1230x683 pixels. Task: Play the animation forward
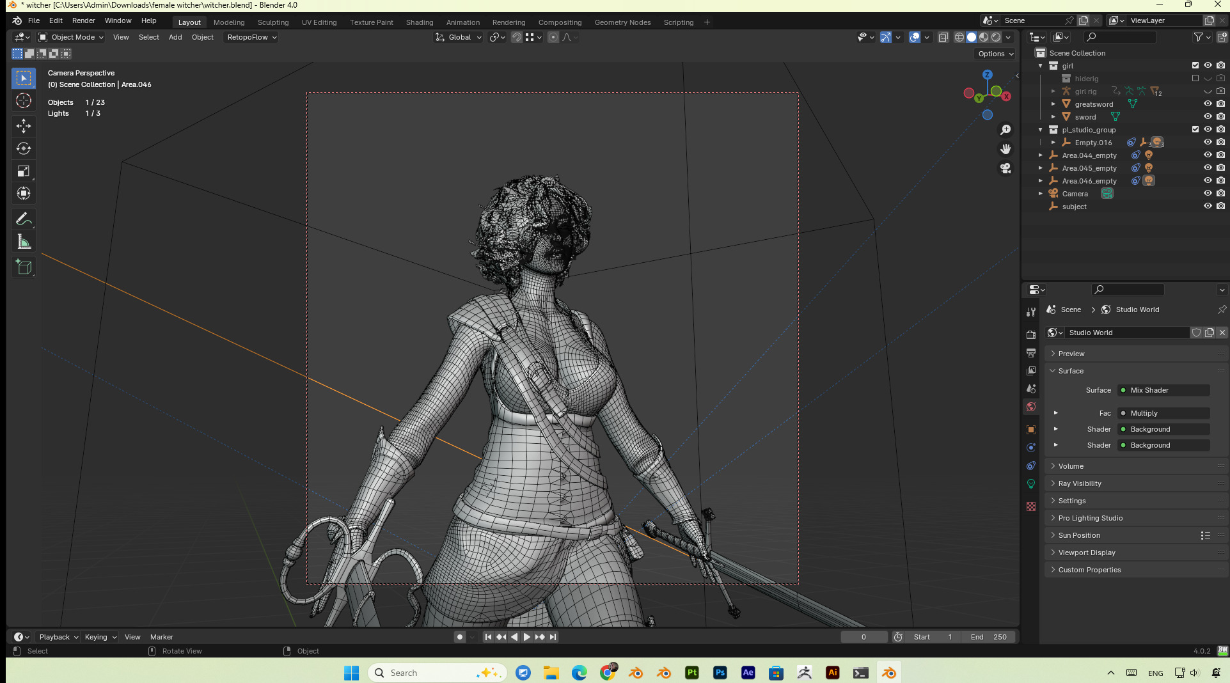click(526, 637)
